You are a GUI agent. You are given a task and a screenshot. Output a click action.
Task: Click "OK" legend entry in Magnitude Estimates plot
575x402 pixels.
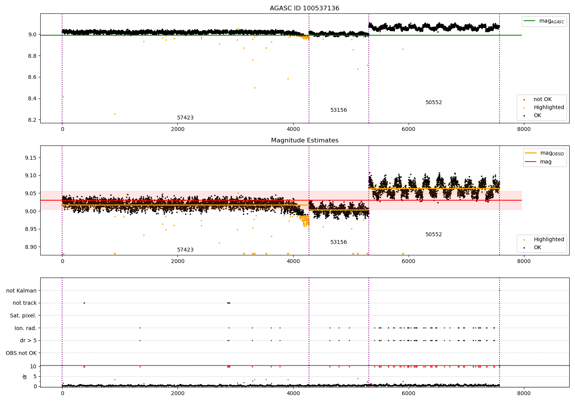tap(537, 248)
